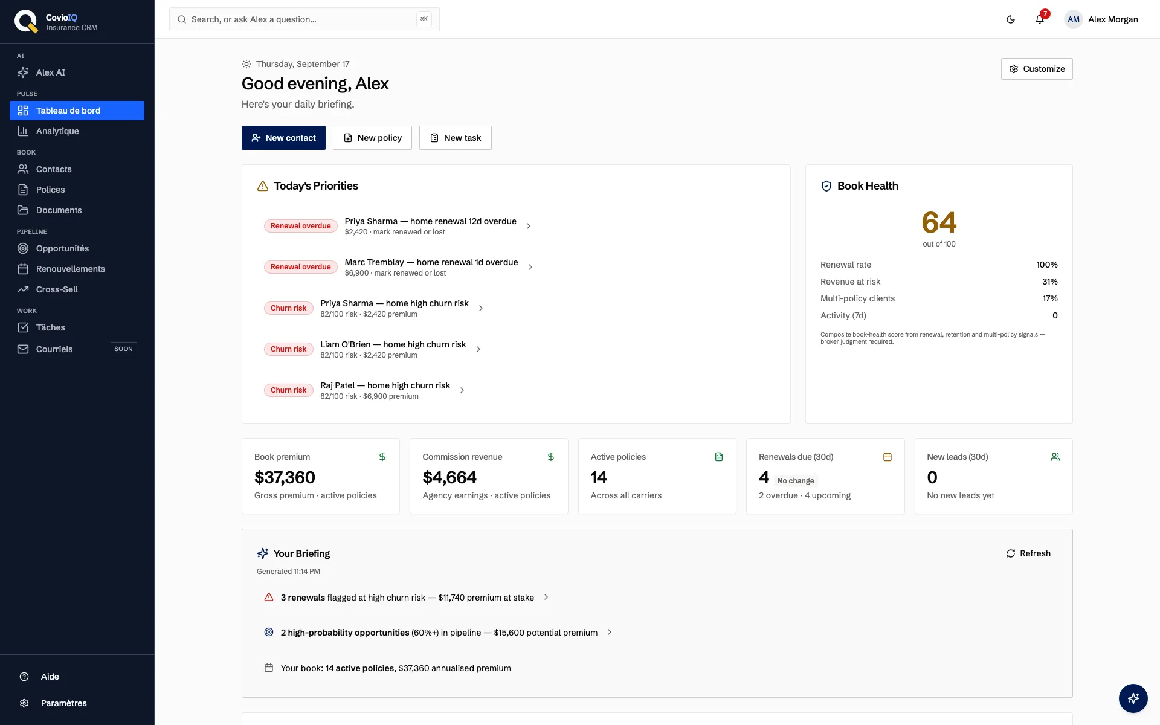
Task: Open Paramètres settings
Action: click(x=77, y=703)
